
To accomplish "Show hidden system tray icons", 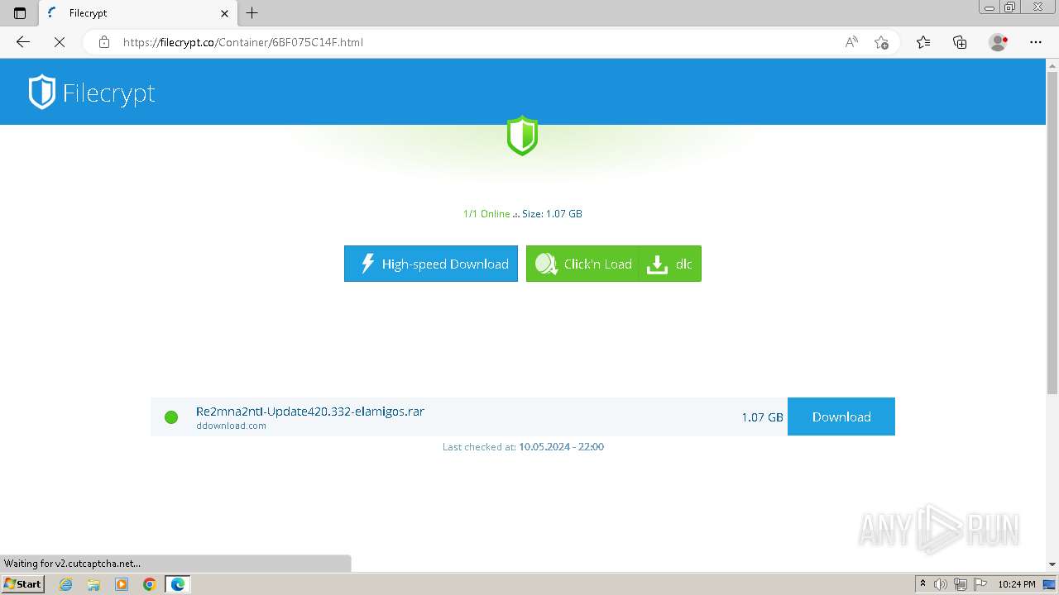I will point(922,584).
